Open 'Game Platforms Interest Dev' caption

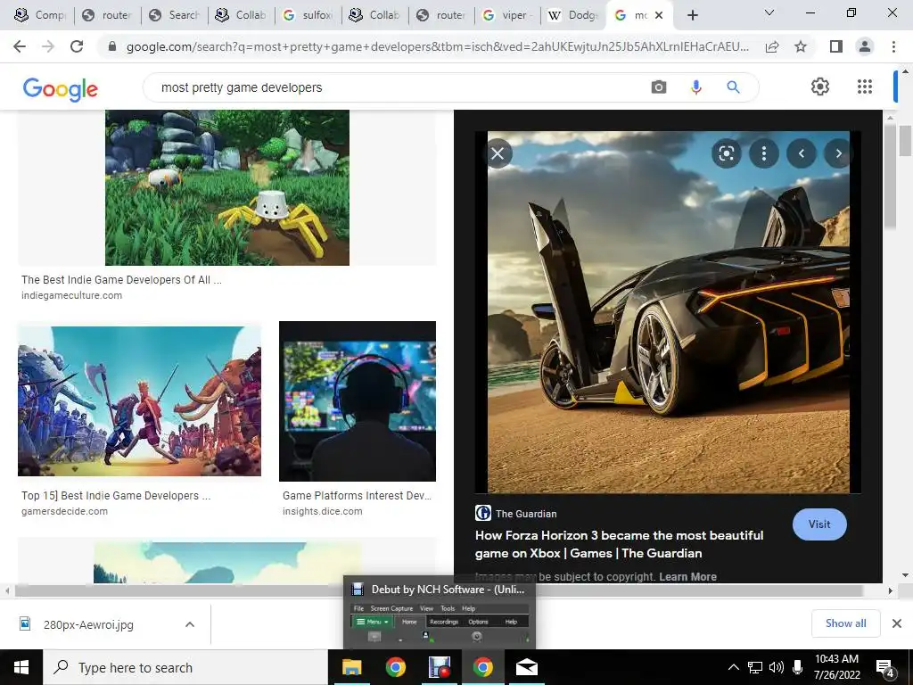[x=357, y=496]
